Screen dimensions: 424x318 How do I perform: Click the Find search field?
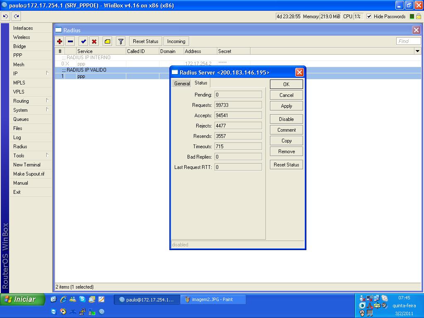[x=408, y=41]
